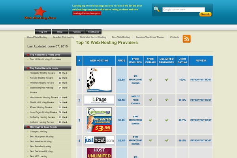237x158 pixels.
Task: Click the Host Unlimited banner
Action: (x=99, y=153)
